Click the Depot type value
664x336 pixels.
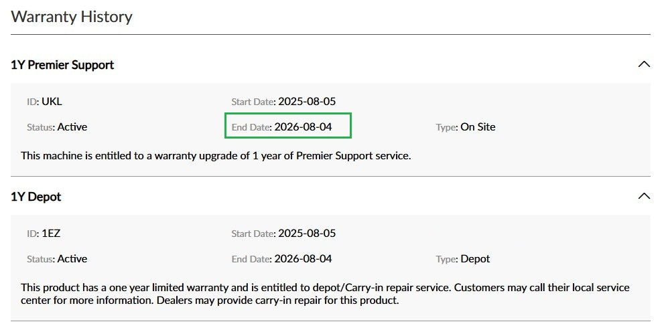[x=475, y=258]
